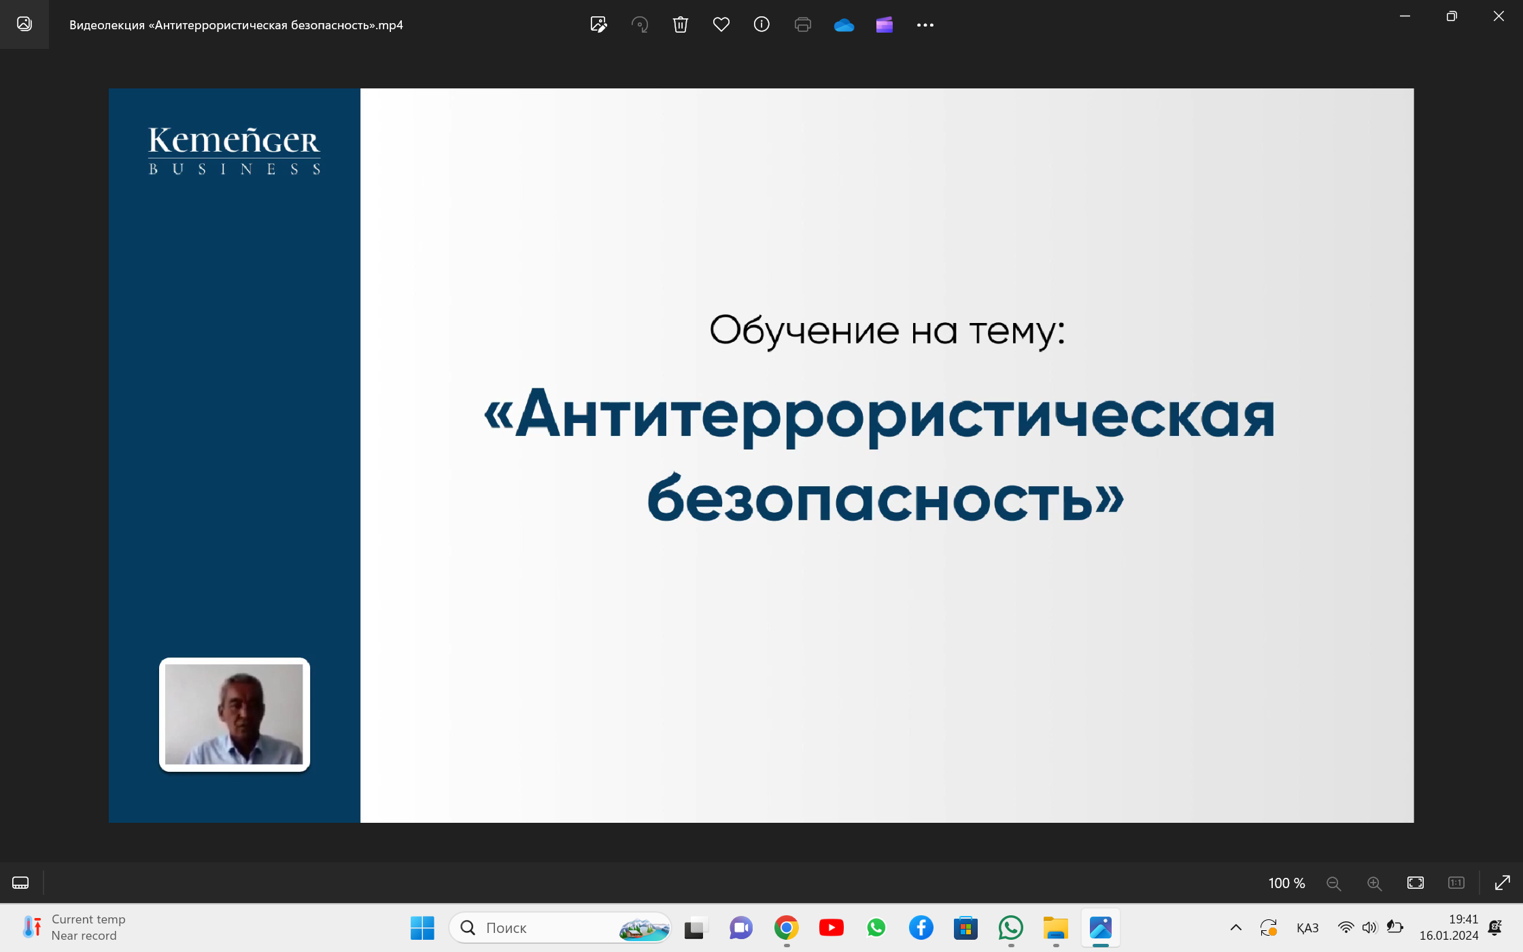Open File Explorer folder icon

coord(1056,928)
